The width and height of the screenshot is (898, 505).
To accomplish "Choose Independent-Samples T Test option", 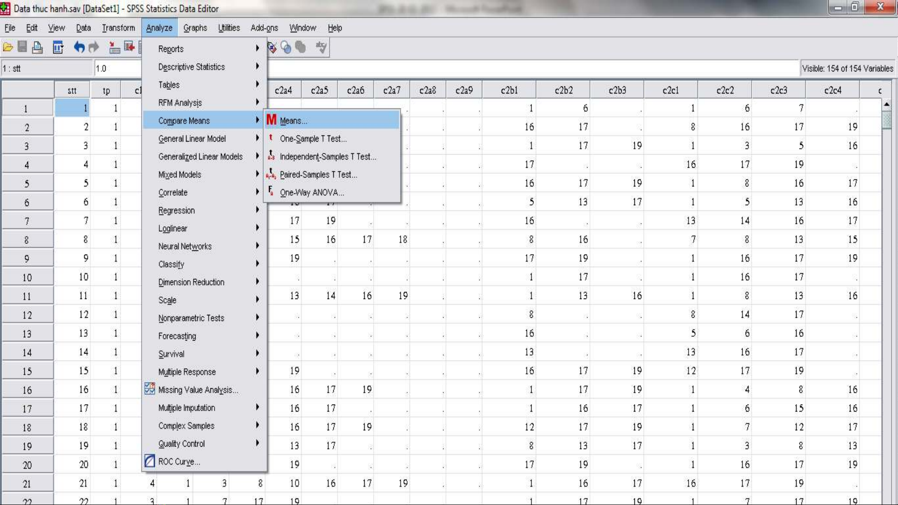I will 328,156.
